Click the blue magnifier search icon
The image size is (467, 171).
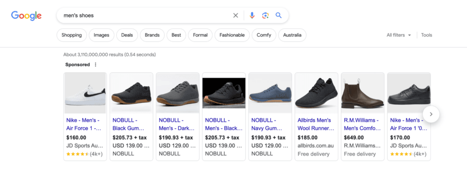279,15
